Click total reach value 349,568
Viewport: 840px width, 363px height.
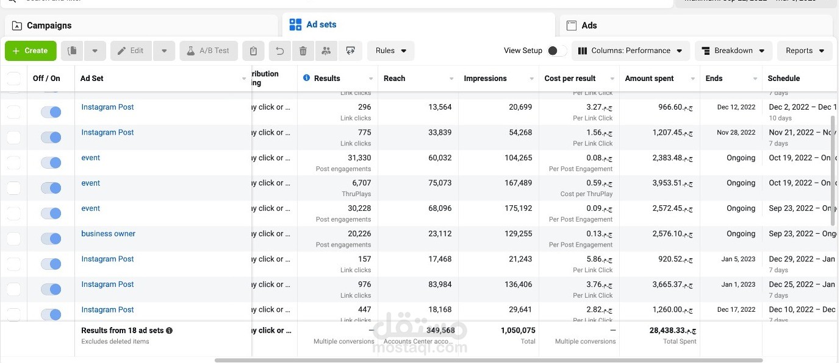click(x=440, y=330)
